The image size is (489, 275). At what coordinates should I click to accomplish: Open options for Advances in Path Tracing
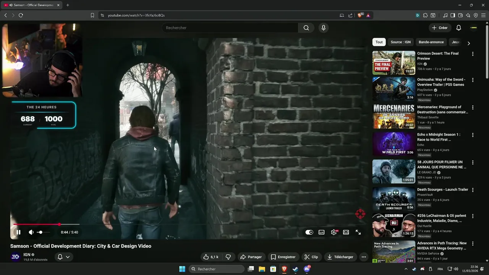pyautogui.click(x=473, y=244)
